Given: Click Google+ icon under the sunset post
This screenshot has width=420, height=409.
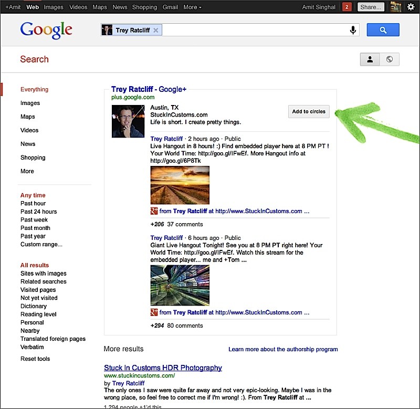Looking at the screenshot, I should coord(154,211).
